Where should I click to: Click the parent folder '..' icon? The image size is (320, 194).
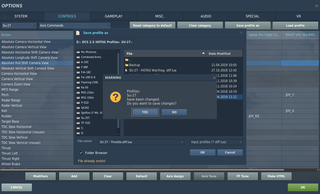pos(127,60)
